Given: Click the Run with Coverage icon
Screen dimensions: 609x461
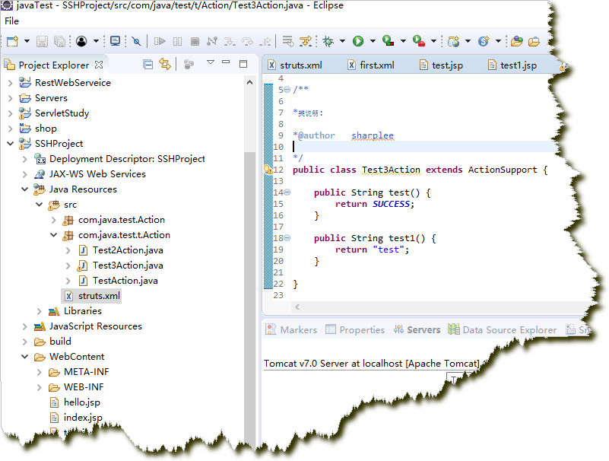Looking at the screenshot, I should [388, 41].
